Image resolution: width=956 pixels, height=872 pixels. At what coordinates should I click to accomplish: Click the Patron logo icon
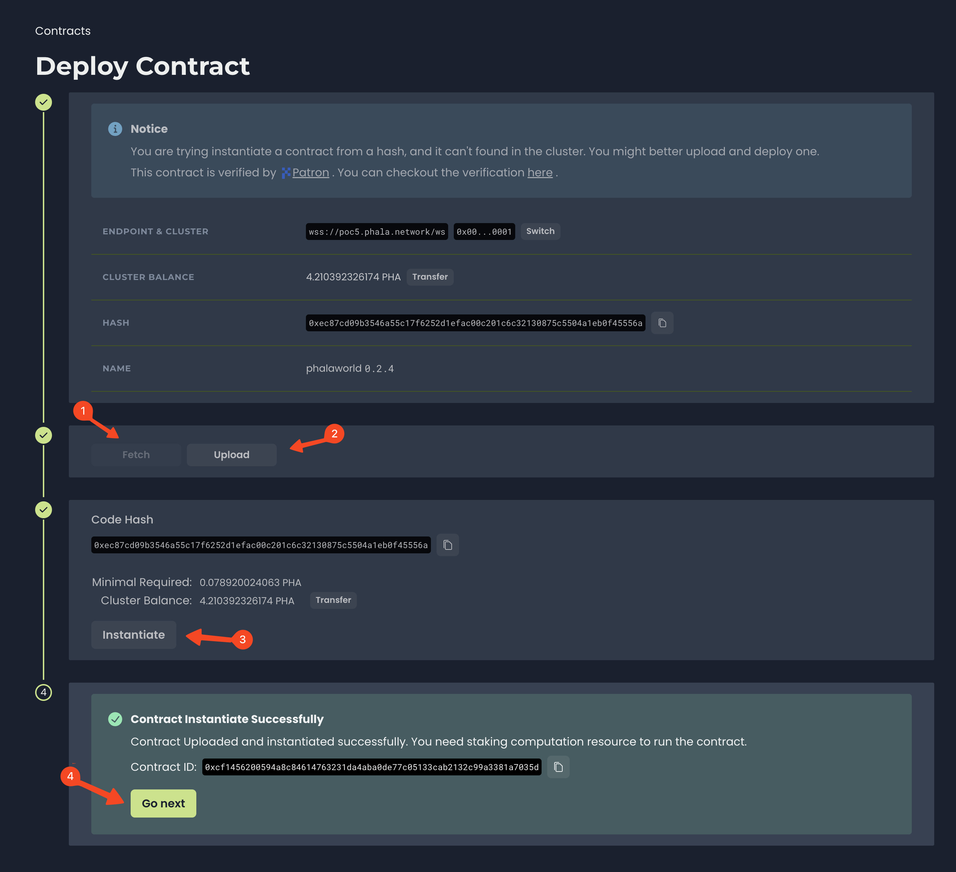pyautogui.click(x=286, y=173)
